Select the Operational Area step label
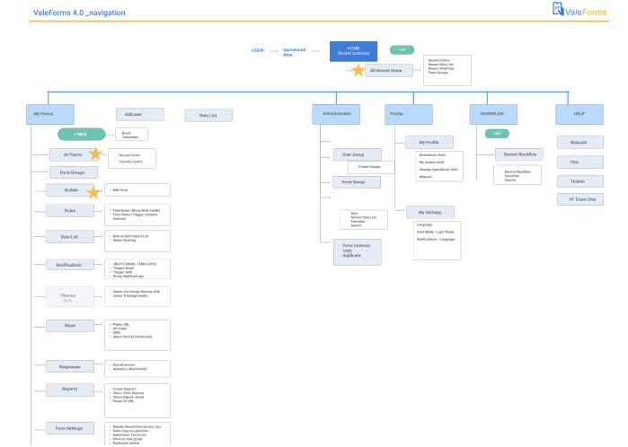The width and height of the screenshot is (628, 447). point(294,52)
